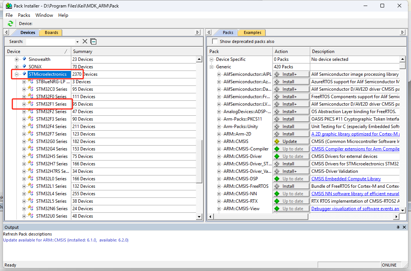Click into the device Search input field
This screenshot has width=411, height=271.
(51, 42)
